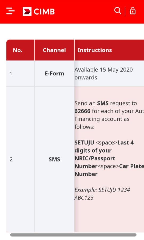Select the 'No.' column header
The height and width of the screenshot is (240, 144).
click(x=18, y=50)
